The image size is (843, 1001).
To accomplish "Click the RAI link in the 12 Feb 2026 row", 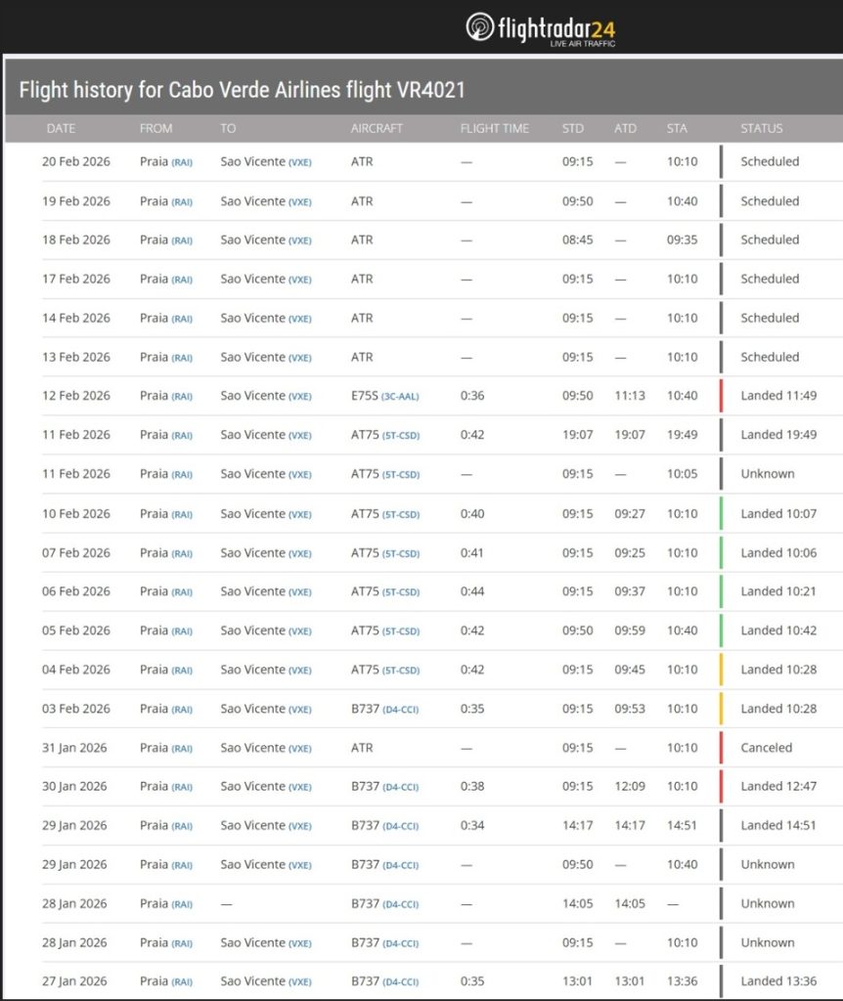I will point(182,397).
